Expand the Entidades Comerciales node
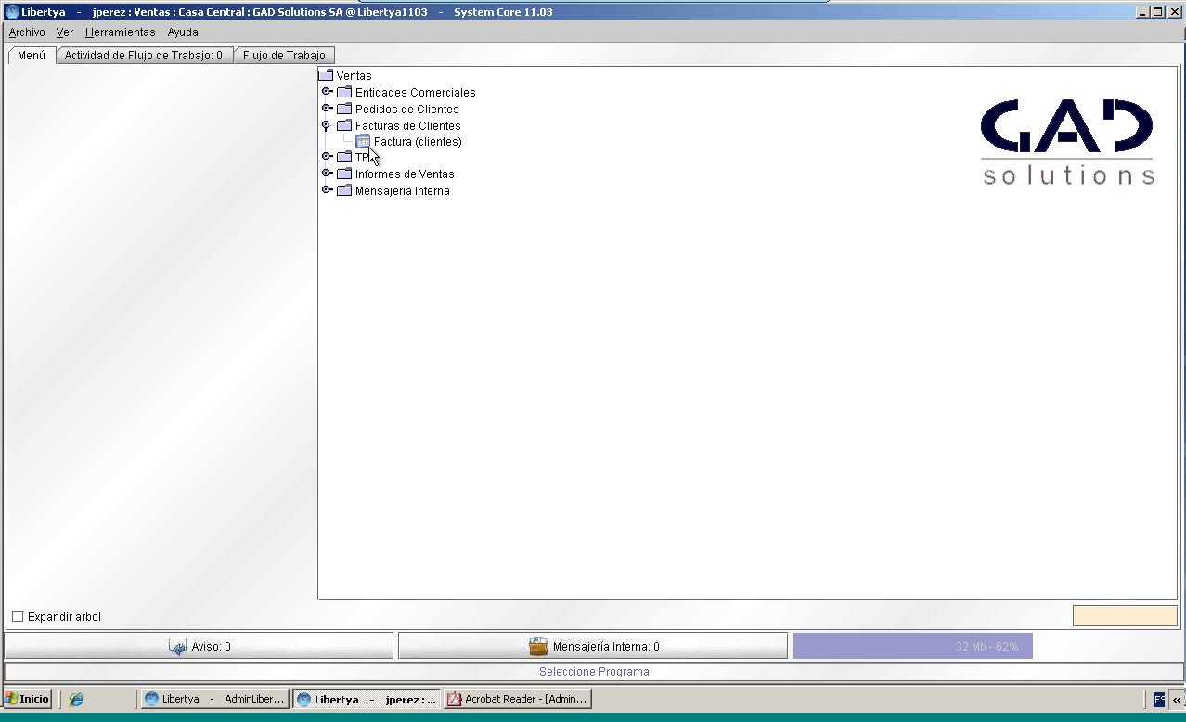Screen dimensions: 1186x722 coord(327,91)
